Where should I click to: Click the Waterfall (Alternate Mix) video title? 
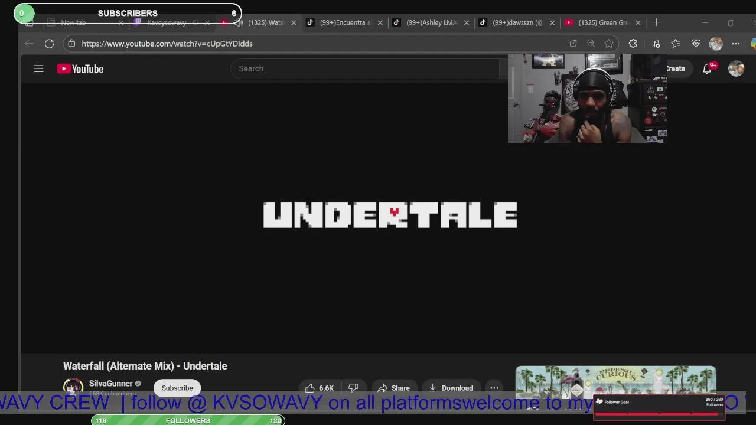(x=145, y=366)
